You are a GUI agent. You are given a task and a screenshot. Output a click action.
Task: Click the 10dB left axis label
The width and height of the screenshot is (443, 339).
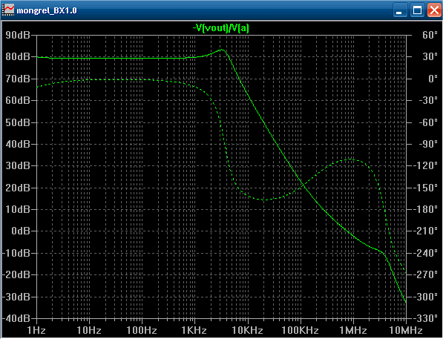pos(18,209)
